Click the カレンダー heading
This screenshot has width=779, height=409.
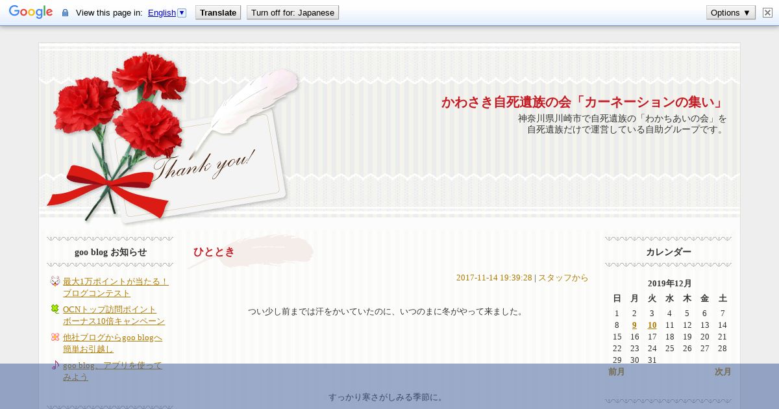point(669,252)
